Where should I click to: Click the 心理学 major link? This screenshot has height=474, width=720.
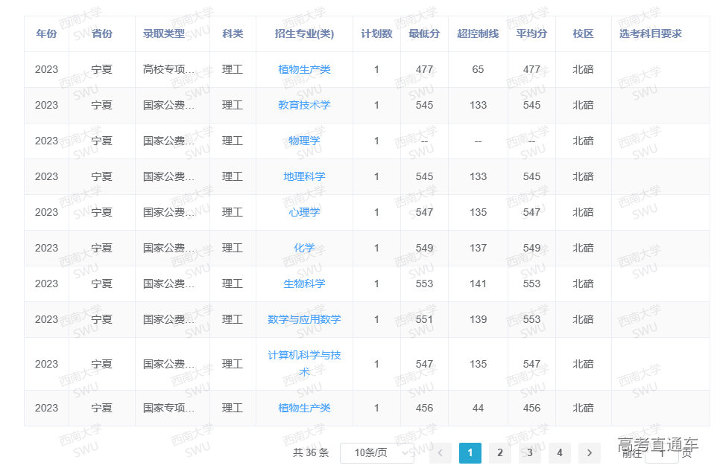point(304,212)
